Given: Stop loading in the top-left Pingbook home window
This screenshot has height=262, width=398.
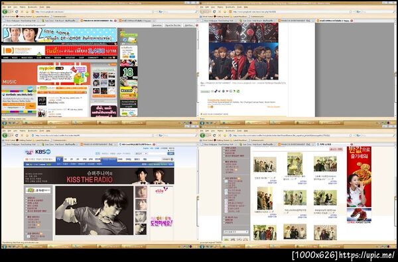Looking at the screenshot, I should coord(22,12).
